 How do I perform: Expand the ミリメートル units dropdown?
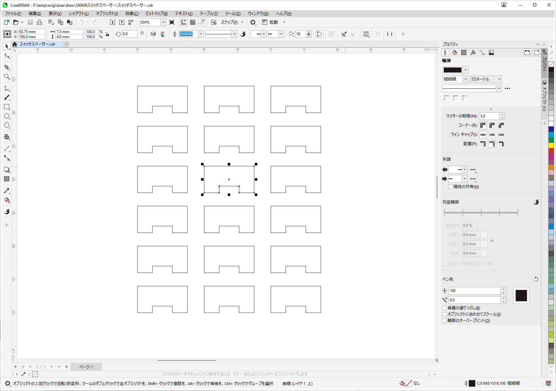[499, 79]
